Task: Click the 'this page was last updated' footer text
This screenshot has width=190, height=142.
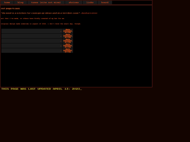Action: click(42, 89)
